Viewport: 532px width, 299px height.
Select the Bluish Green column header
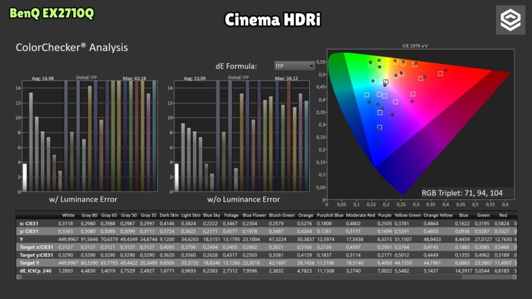coord(282,215)
